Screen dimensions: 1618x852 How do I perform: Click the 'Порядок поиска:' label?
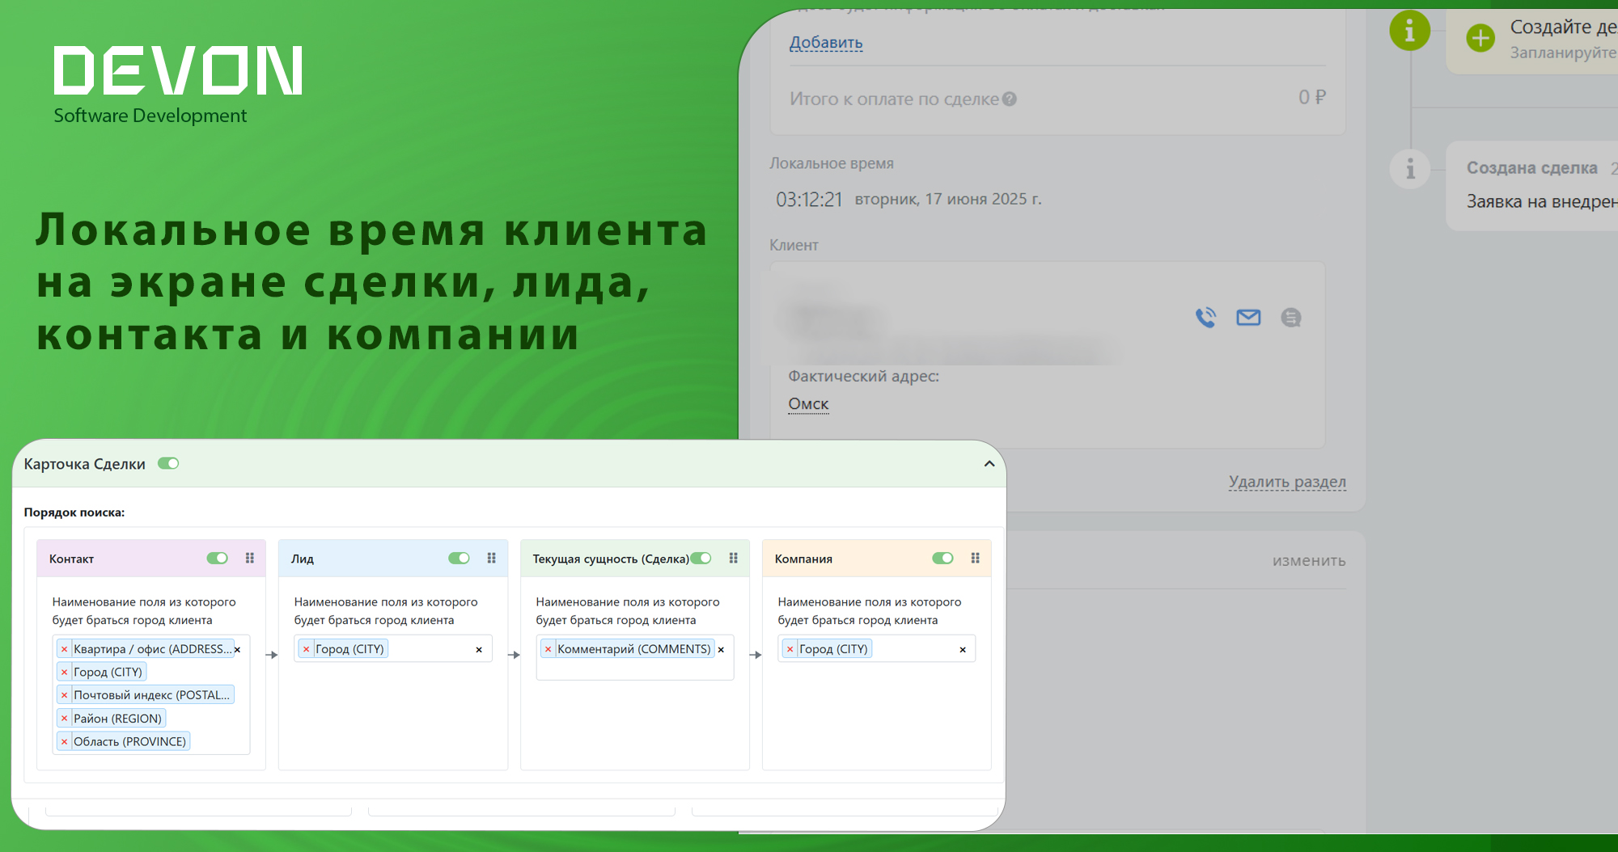(74, 512)
